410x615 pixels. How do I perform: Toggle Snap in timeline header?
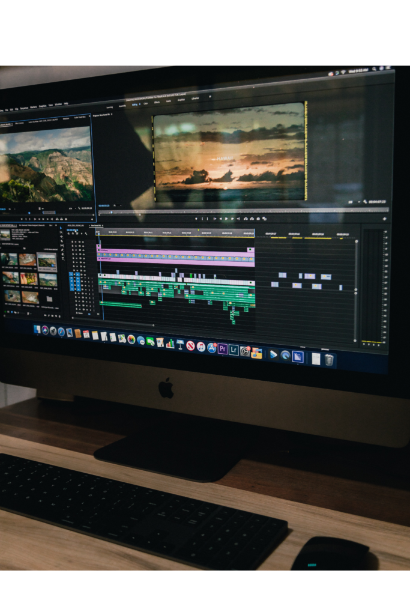tap(73, 234)
